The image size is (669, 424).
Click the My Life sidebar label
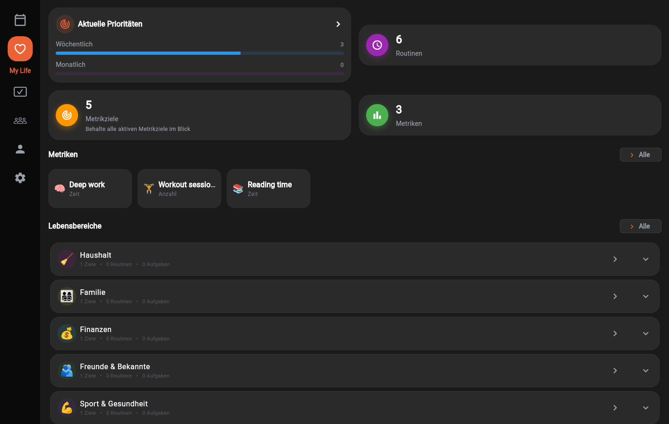click(x=20, y=71)
